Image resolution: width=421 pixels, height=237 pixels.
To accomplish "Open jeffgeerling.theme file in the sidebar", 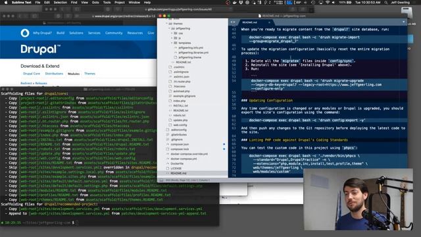I will 189,57.
